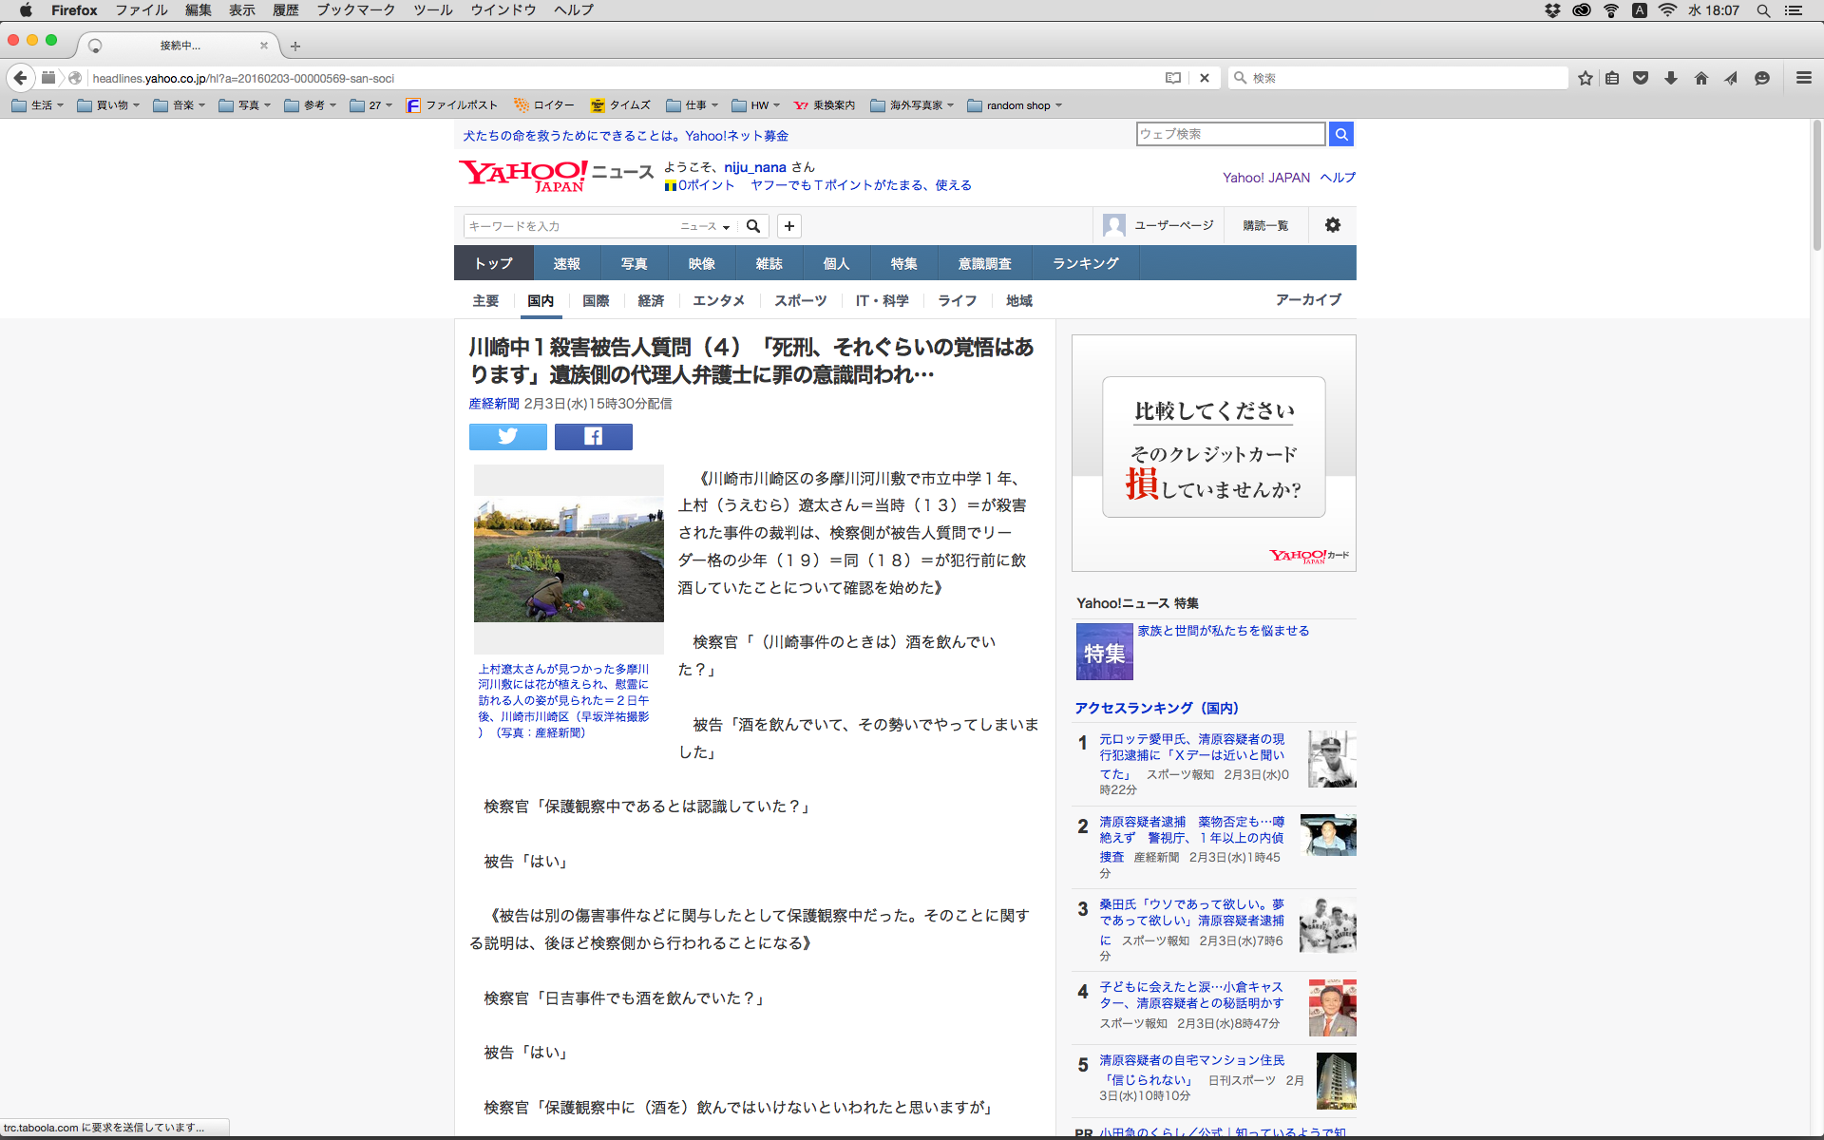This screenshot has height=1140, width=1824.
Task: Click the plus button beside news search
Action: (789, 226)
